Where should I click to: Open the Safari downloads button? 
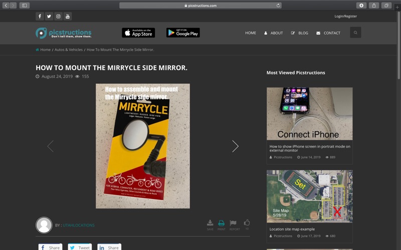[x=361, y=5]
